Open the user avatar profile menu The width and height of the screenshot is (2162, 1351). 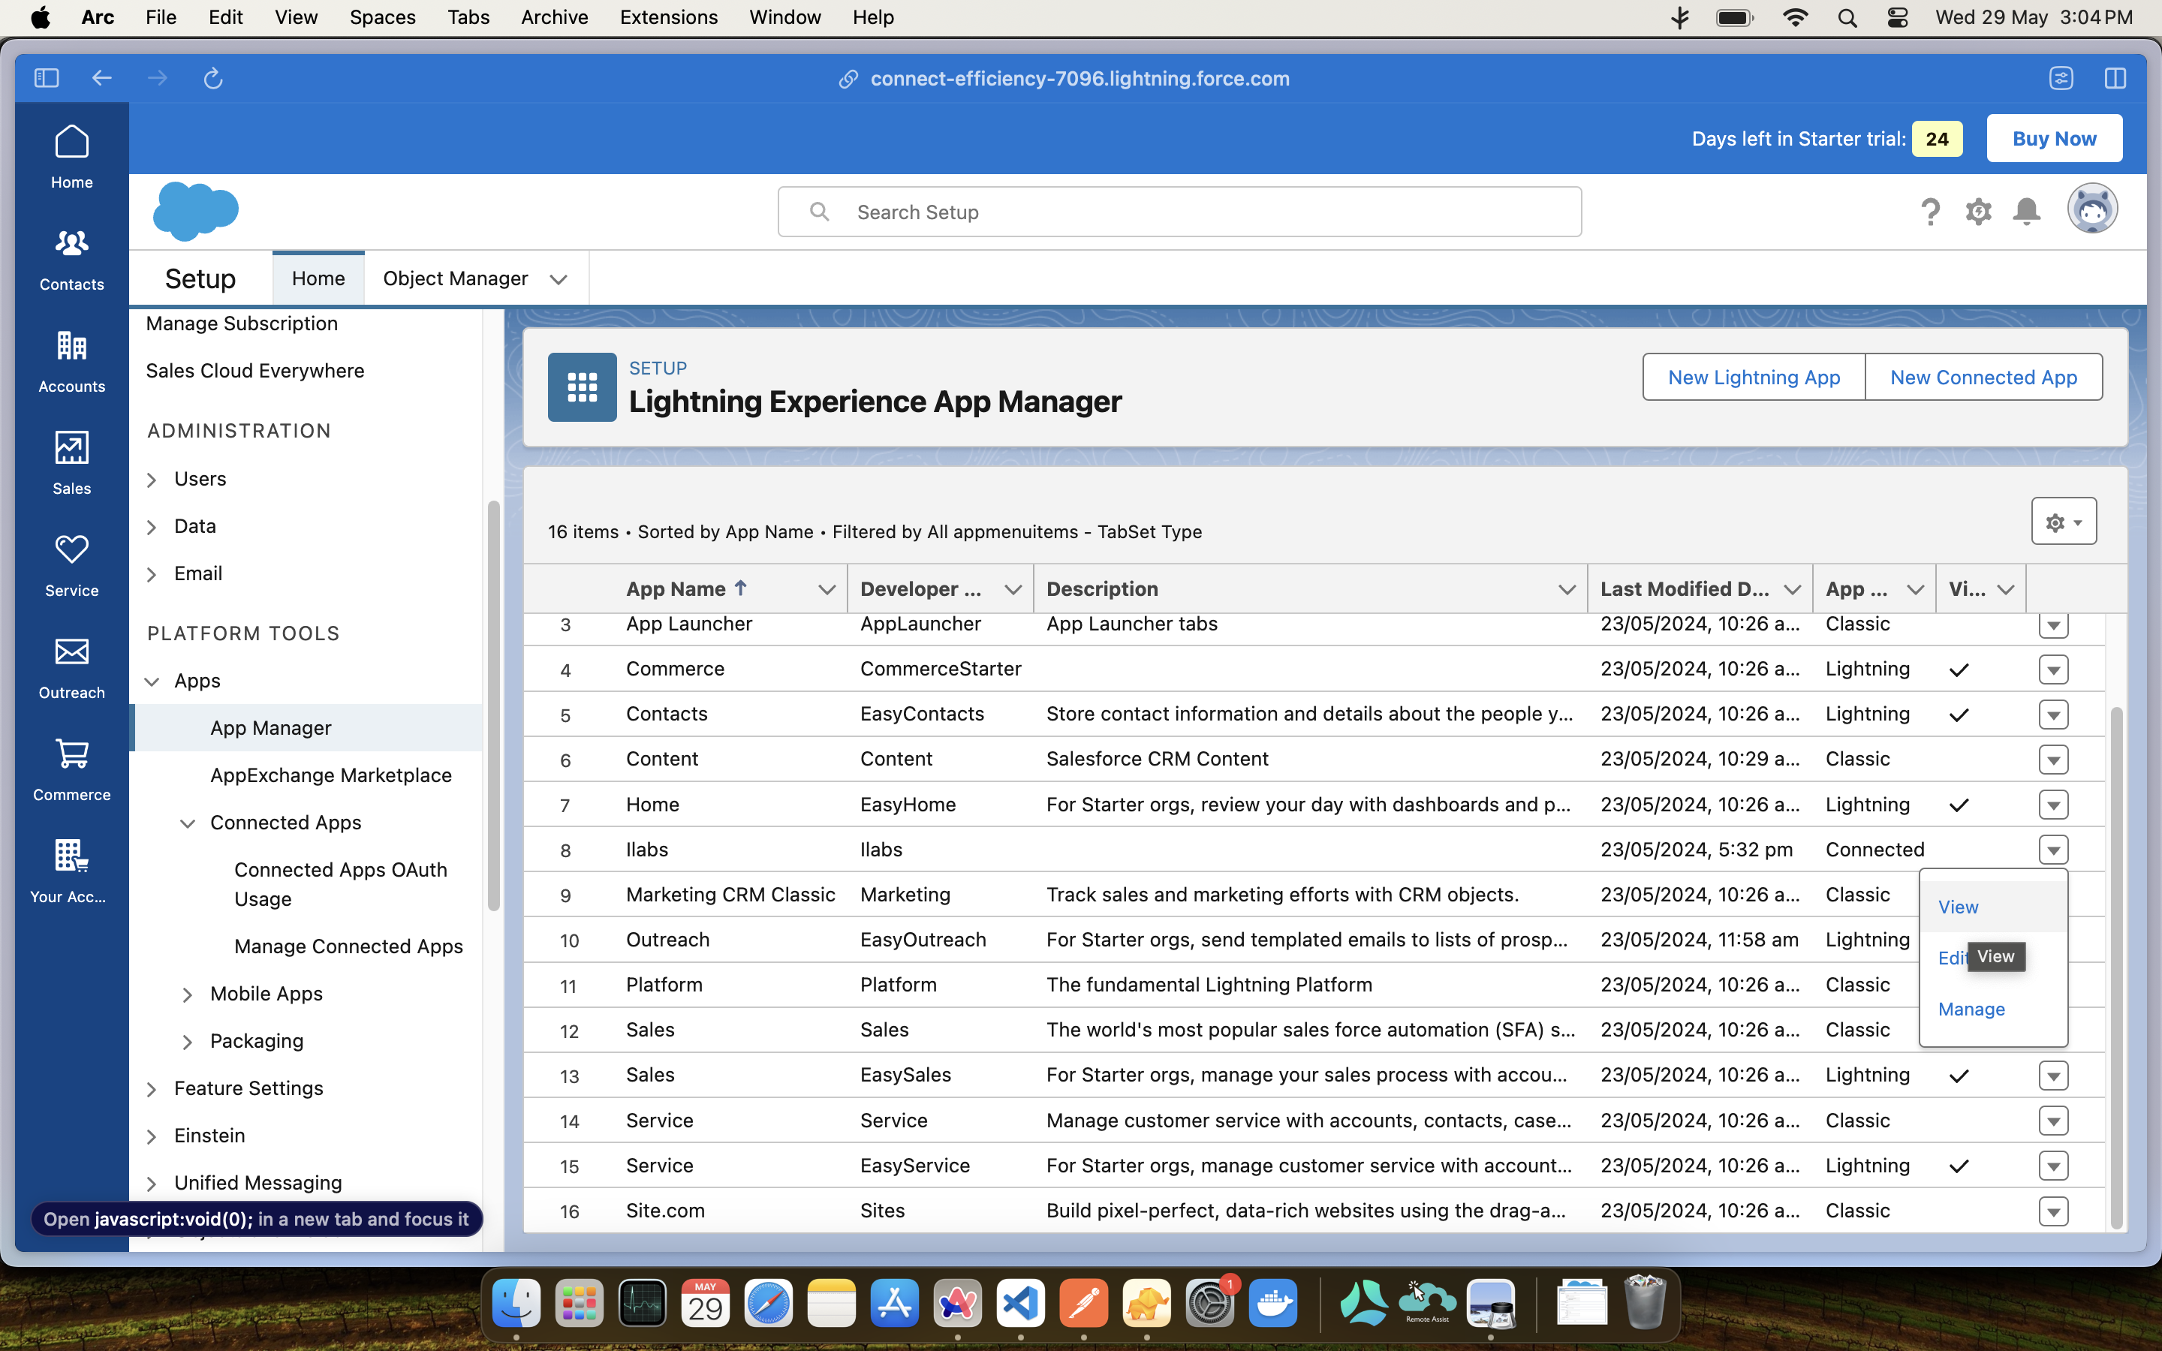point(2091,210)
